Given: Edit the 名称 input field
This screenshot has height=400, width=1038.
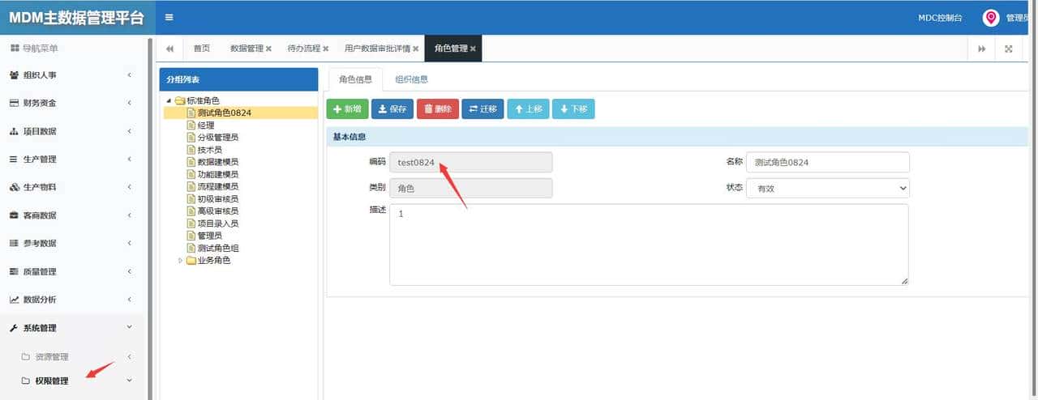Looking at the screenshot, I should (x=828, y=162).
